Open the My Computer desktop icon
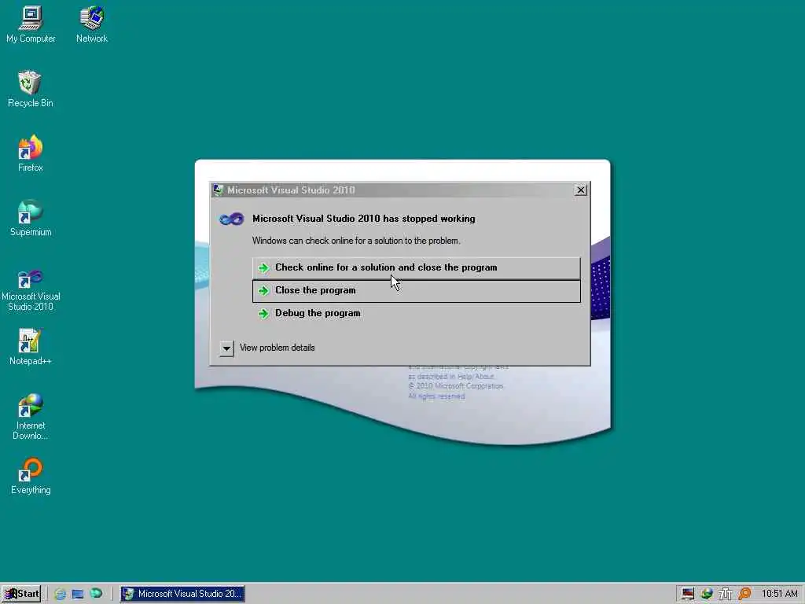This screenshot has height=604, width=805. pos(31,24)
